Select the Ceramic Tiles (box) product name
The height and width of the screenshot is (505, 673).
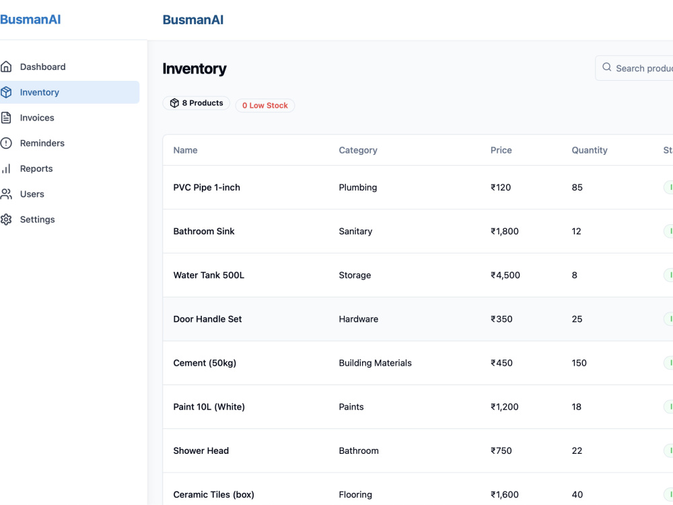coord(214,494)
